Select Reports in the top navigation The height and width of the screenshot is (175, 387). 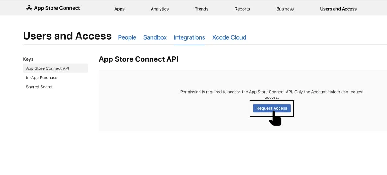[x=242, y=9]
